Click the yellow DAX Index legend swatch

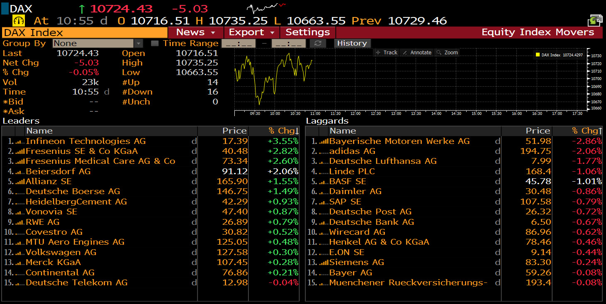point(537,55)
